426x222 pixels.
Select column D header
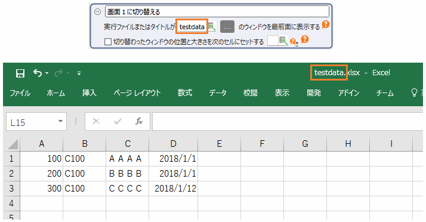(x=174, y=144)
